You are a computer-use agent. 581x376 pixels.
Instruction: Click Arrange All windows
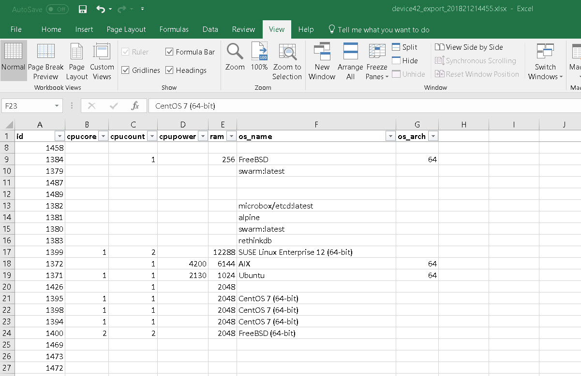[350, 61]
